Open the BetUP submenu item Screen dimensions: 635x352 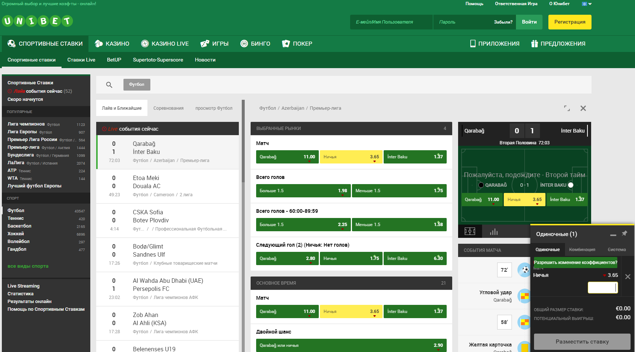point(114,60)
